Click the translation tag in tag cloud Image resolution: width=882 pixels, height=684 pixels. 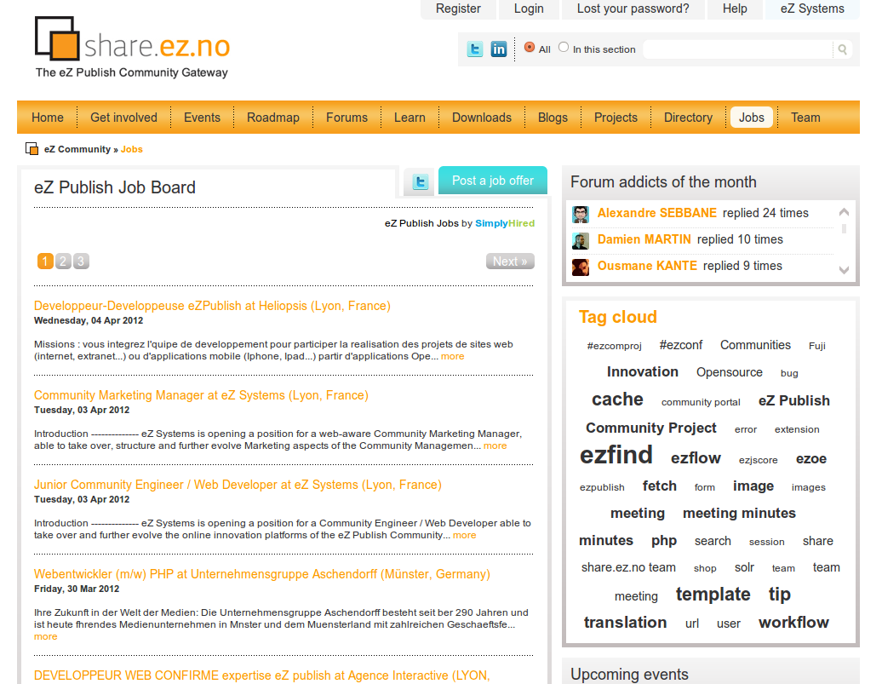(625, 623)
